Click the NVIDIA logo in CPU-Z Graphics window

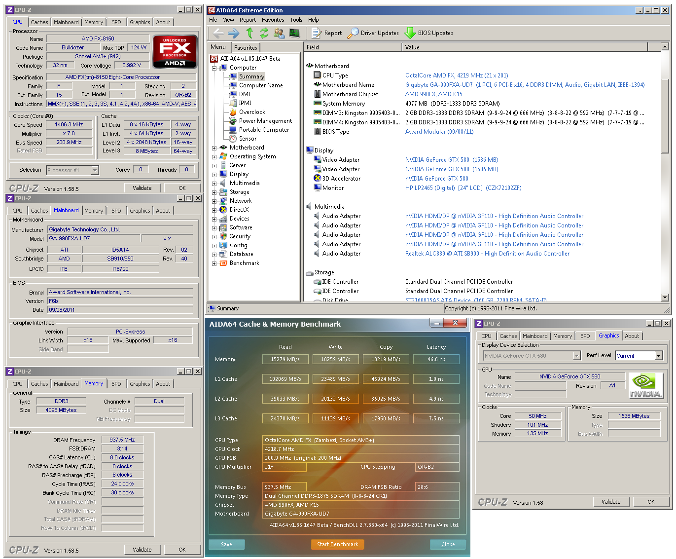(x=645, y=385)
